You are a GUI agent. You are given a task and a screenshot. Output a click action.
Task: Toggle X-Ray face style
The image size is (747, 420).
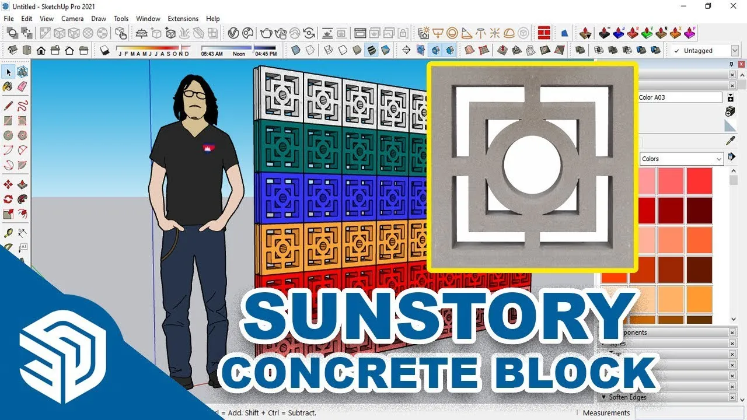tap(296, 50)
